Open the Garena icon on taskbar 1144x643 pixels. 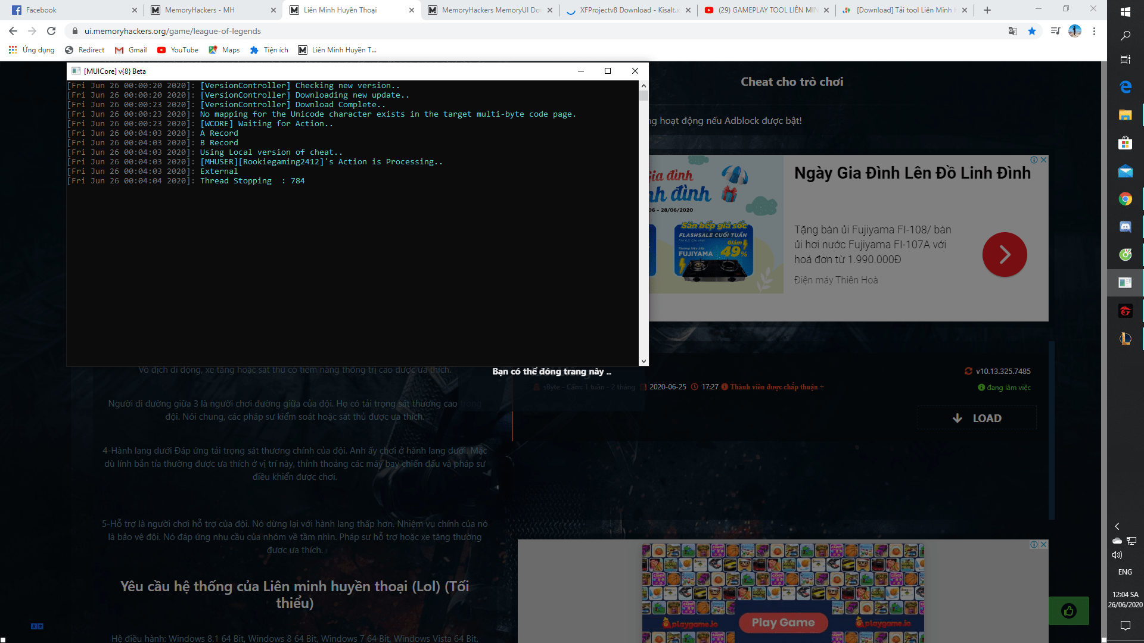pyautogui.click(x=1126, y=311)
